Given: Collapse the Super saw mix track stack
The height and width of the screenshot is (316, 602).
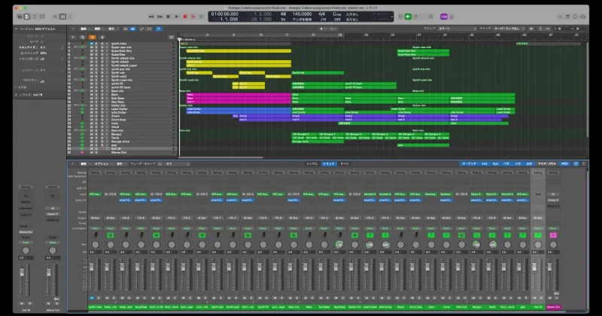Looking at the screenshot, I should coord(75,47).
